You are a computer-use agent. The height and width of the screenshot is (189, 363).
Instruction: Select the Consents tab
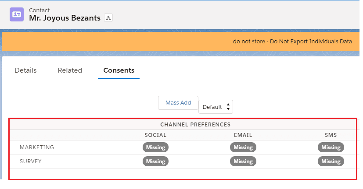point(119,70)
